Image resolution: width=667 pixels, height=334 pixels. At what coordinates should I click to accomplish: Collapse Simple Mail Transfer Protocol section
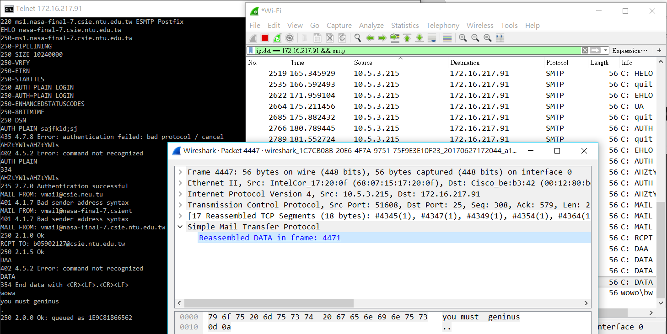[180, 227]
